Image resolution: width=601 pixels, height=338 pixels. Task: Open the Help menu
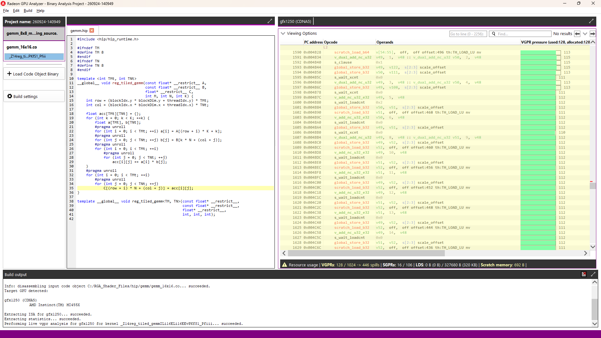click(40, 10)
